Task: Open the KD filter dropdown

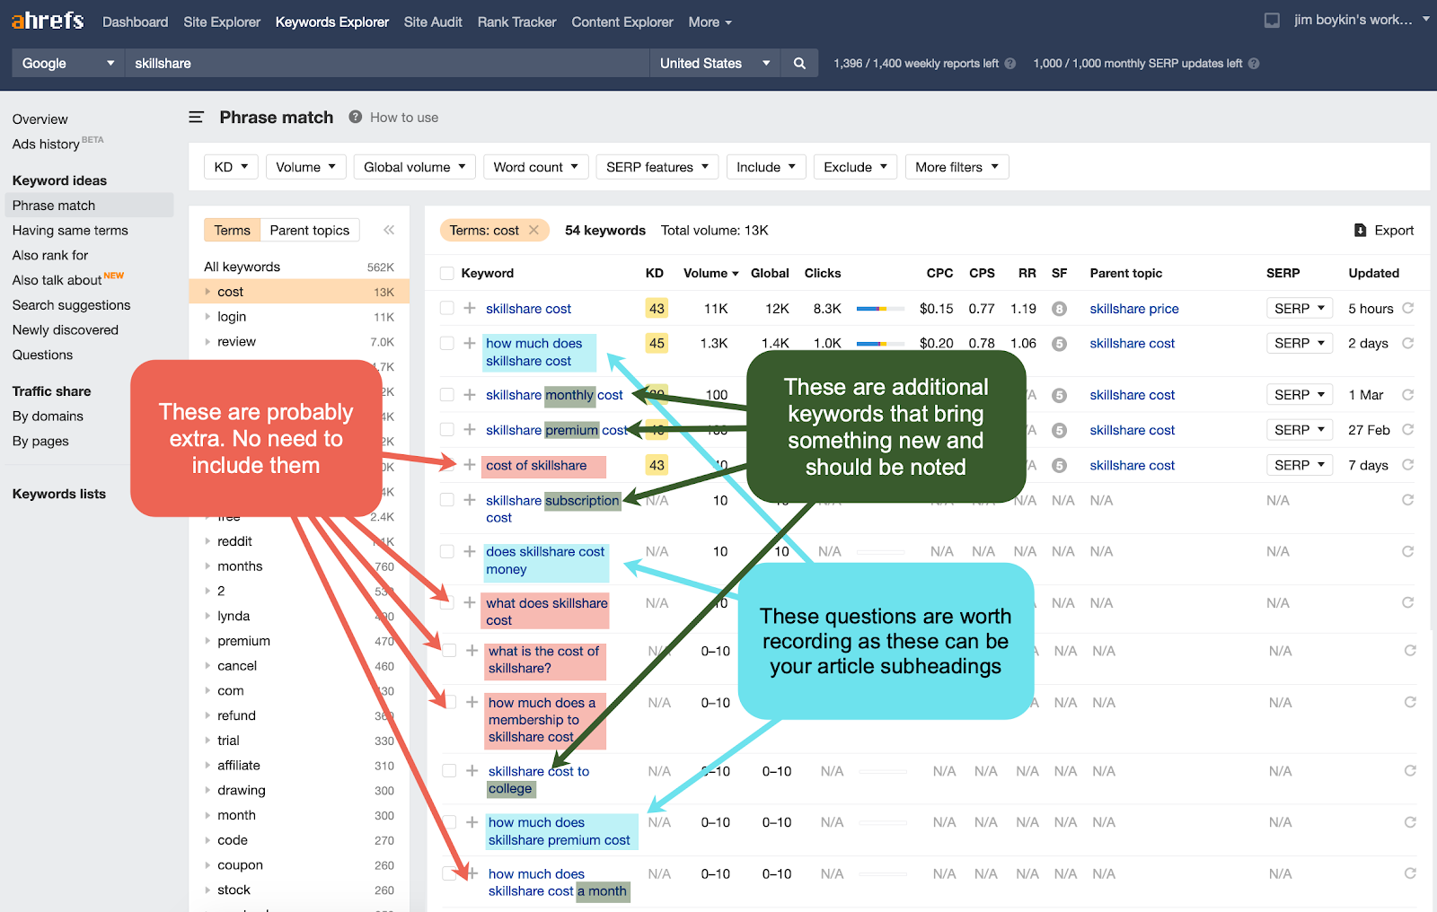Action: click(231, 167)
